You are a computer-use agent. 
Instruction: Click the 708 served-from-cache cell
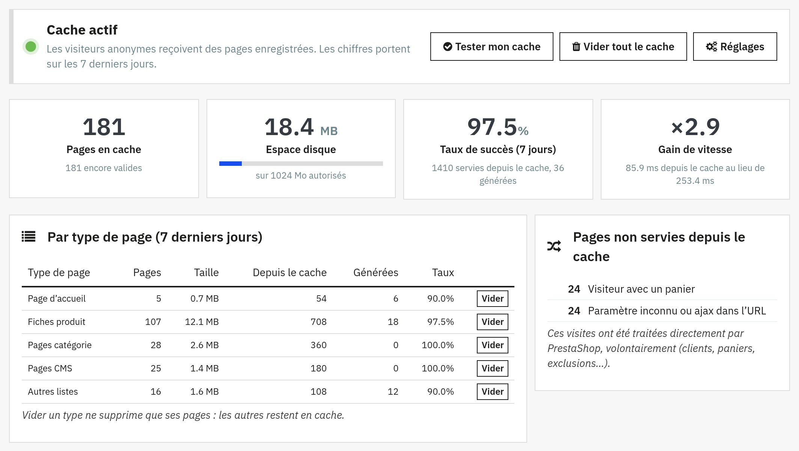tap(318, 322)
